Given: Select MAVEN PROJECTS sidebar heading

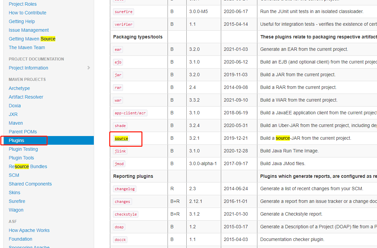Looking at the screenshot, I should pos(27,80).
